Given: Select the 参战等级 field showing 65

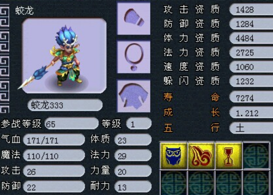Looking at the screenshot, I should (x=71, y=124).
